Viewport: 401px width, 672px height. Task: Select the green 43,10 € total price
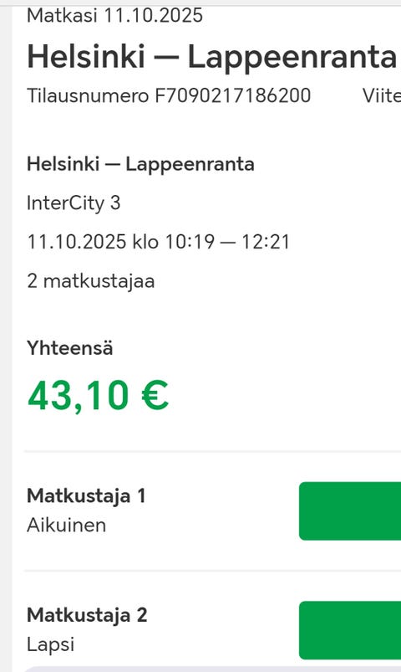(x=98, y=396)
